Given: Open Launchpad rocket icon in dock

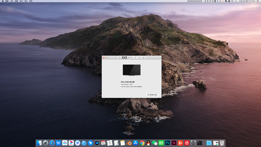Looking at the screenshot, I should [x=45, y=143].
